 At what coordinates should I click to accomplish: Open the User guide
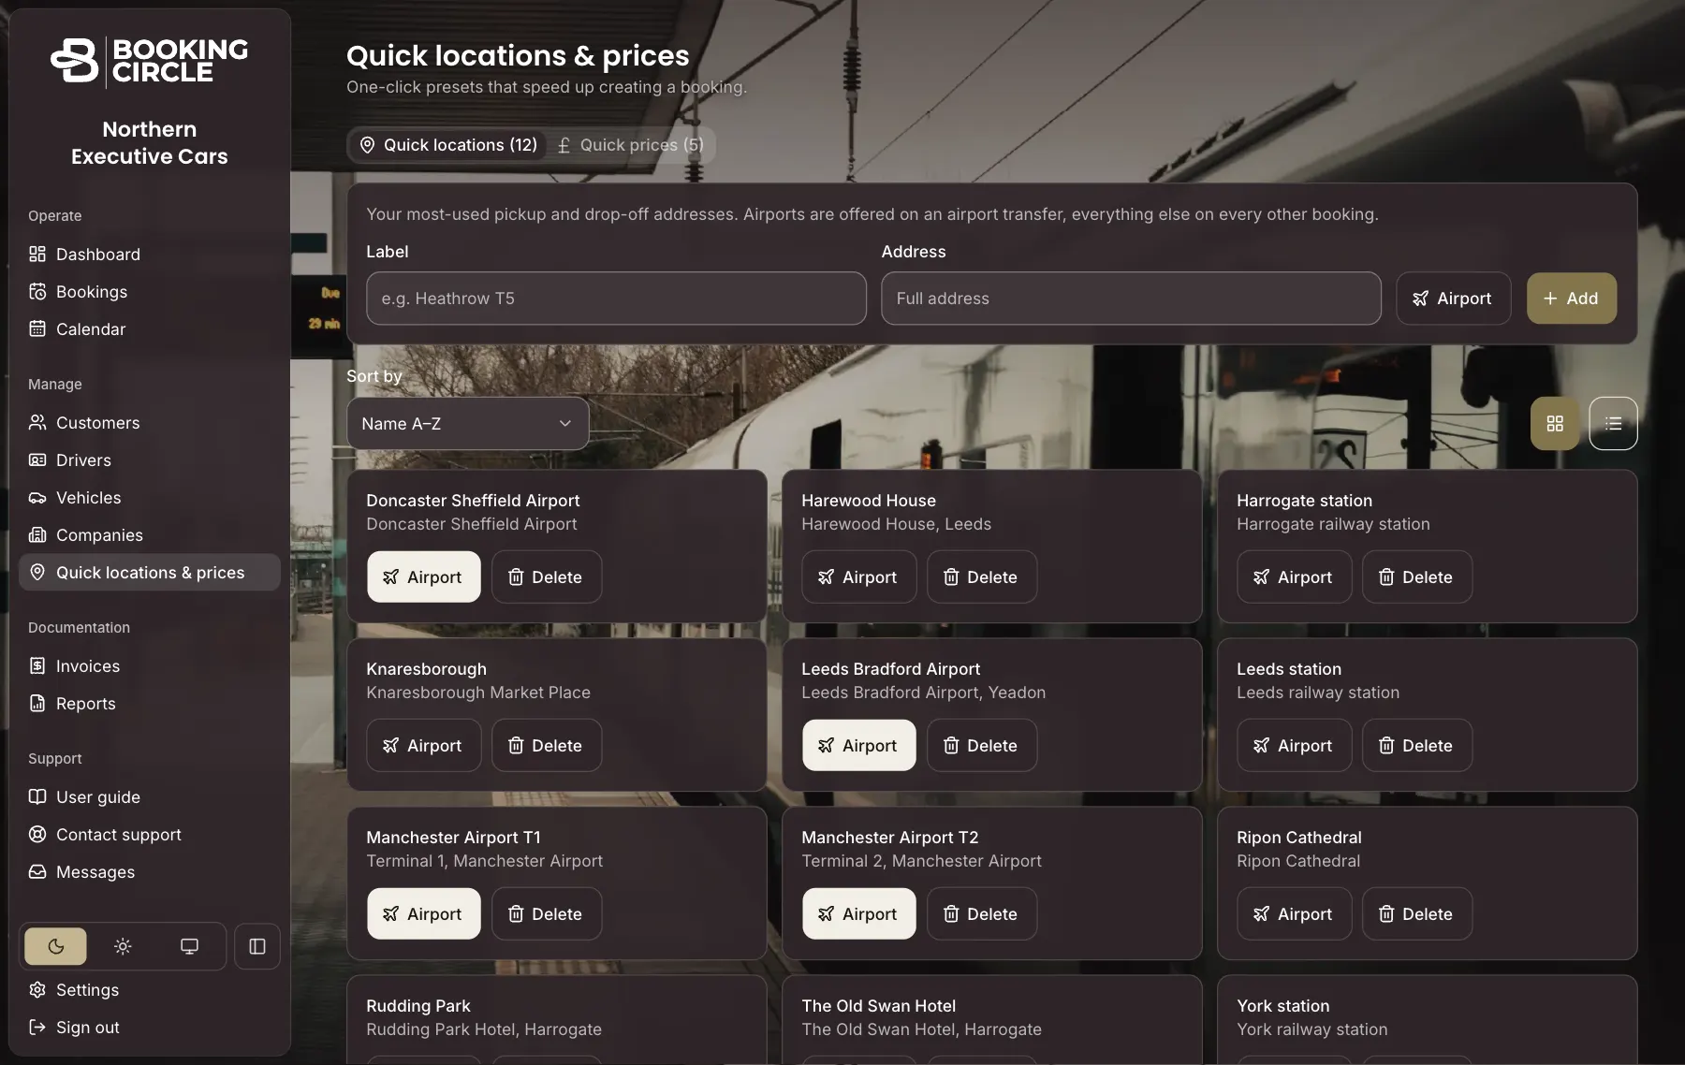(150, 796)
